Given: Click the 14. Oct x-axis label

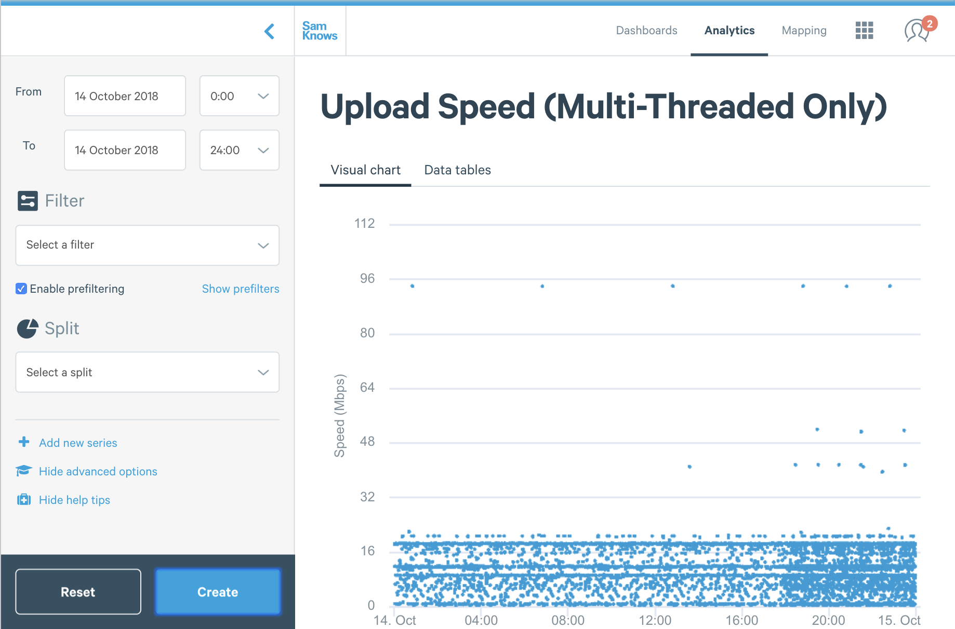Looking at the screenshot, I should pyautogui.click(x=395, y=620).
